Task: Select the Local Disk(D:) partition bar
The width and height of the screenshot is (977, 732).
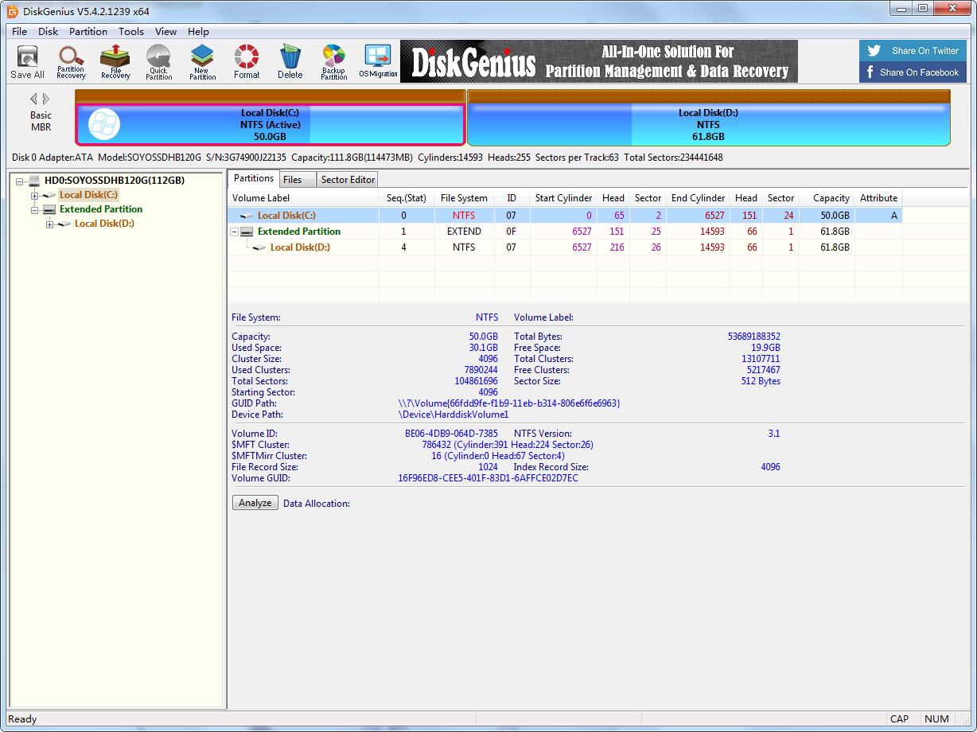Action: pos(708,124)
